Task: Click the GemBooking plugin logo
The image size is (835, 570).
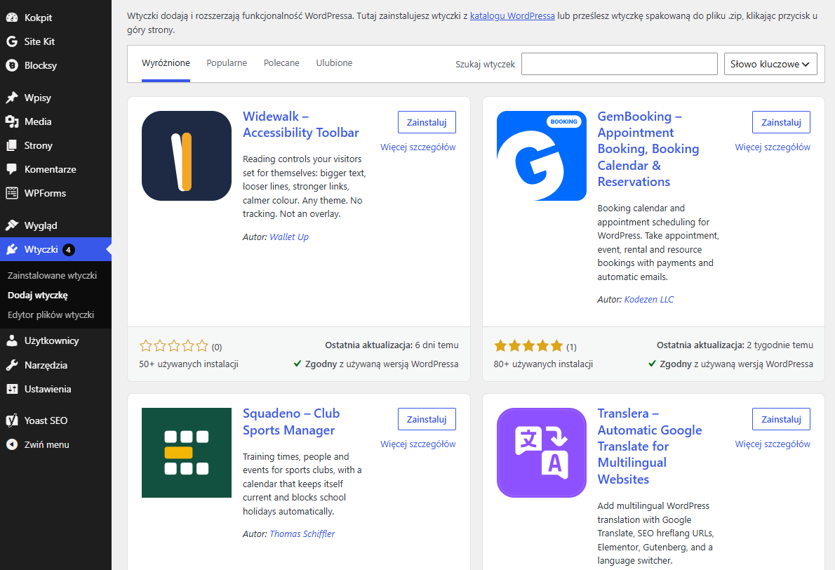Action: 542,156
